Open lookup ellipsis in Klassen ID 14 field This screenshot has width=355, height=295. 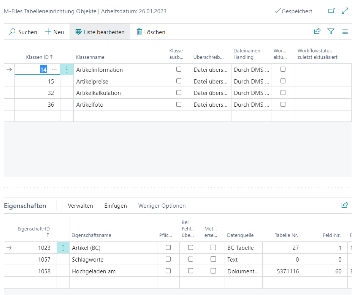(54, 69)
